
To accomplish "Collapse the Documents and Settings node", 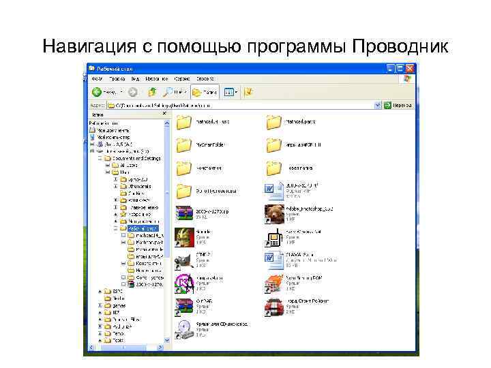I will (x=100, y=158).
